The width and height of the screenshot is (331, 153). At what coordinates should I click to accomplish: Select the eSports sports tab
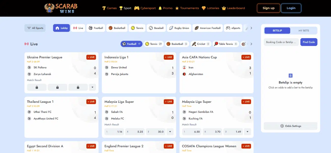[233, 28]
